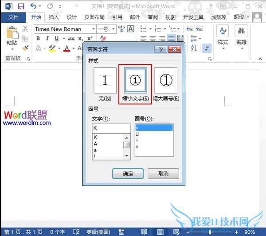Open bullets dropdown arrow
Screen dimensions: 266x236
point(150,29)
